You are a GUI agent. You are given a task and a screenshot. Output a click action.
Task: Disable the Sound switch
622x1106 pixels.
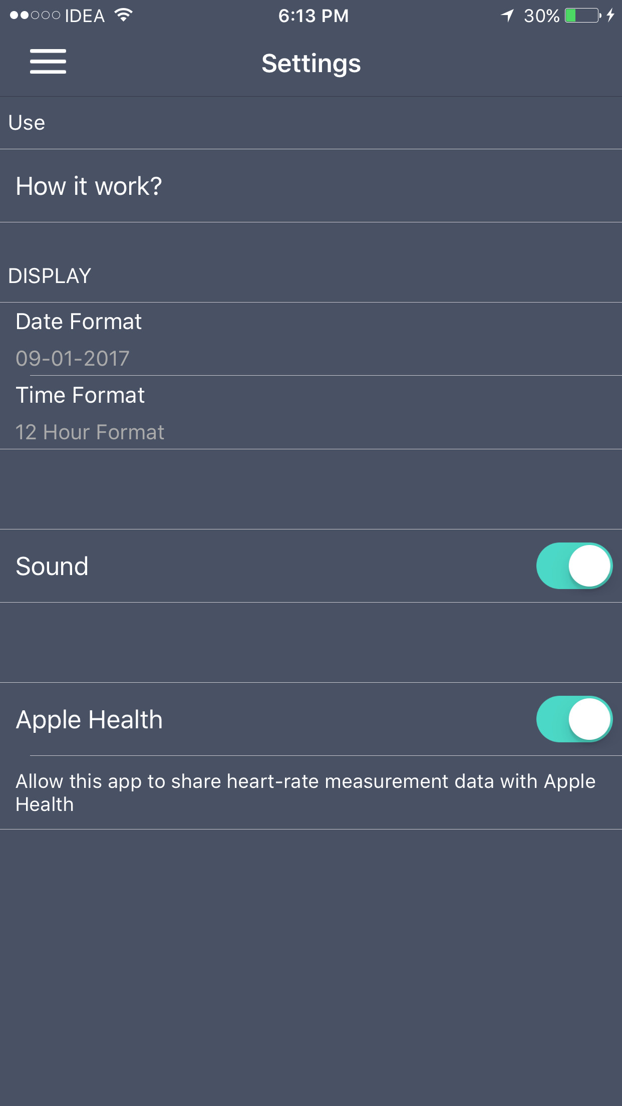point(574,566)
